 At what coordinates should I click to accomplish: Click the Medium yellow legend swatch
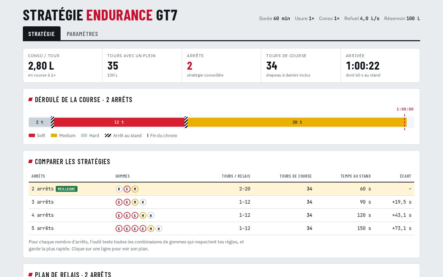point(54,135)
